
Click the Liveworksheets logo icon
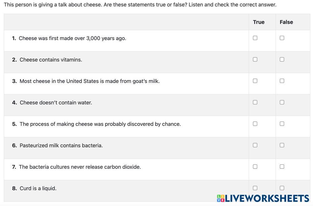pyautogui.click(x=221, y=198)
